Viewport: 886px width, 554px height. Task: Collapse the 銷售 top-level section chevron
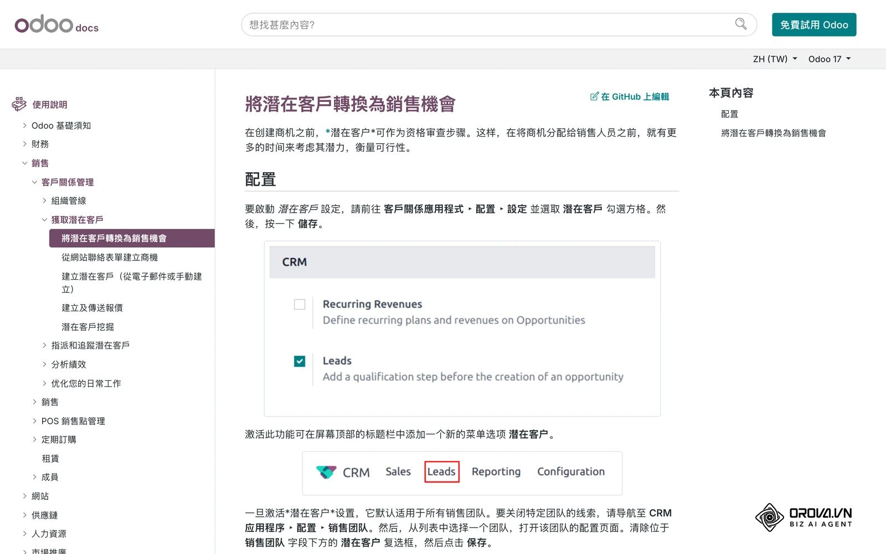pos(25,163)
